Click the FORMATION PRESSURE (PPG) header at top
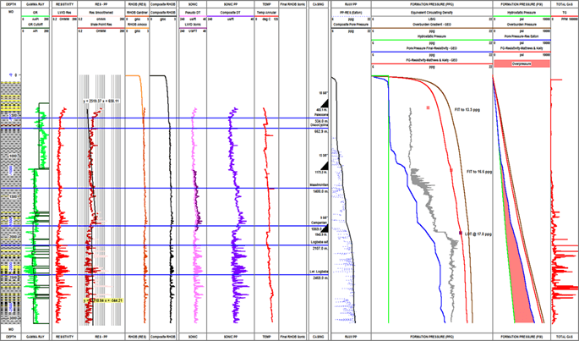Viewport: 579px width, 341px height. tap(432, 4)
